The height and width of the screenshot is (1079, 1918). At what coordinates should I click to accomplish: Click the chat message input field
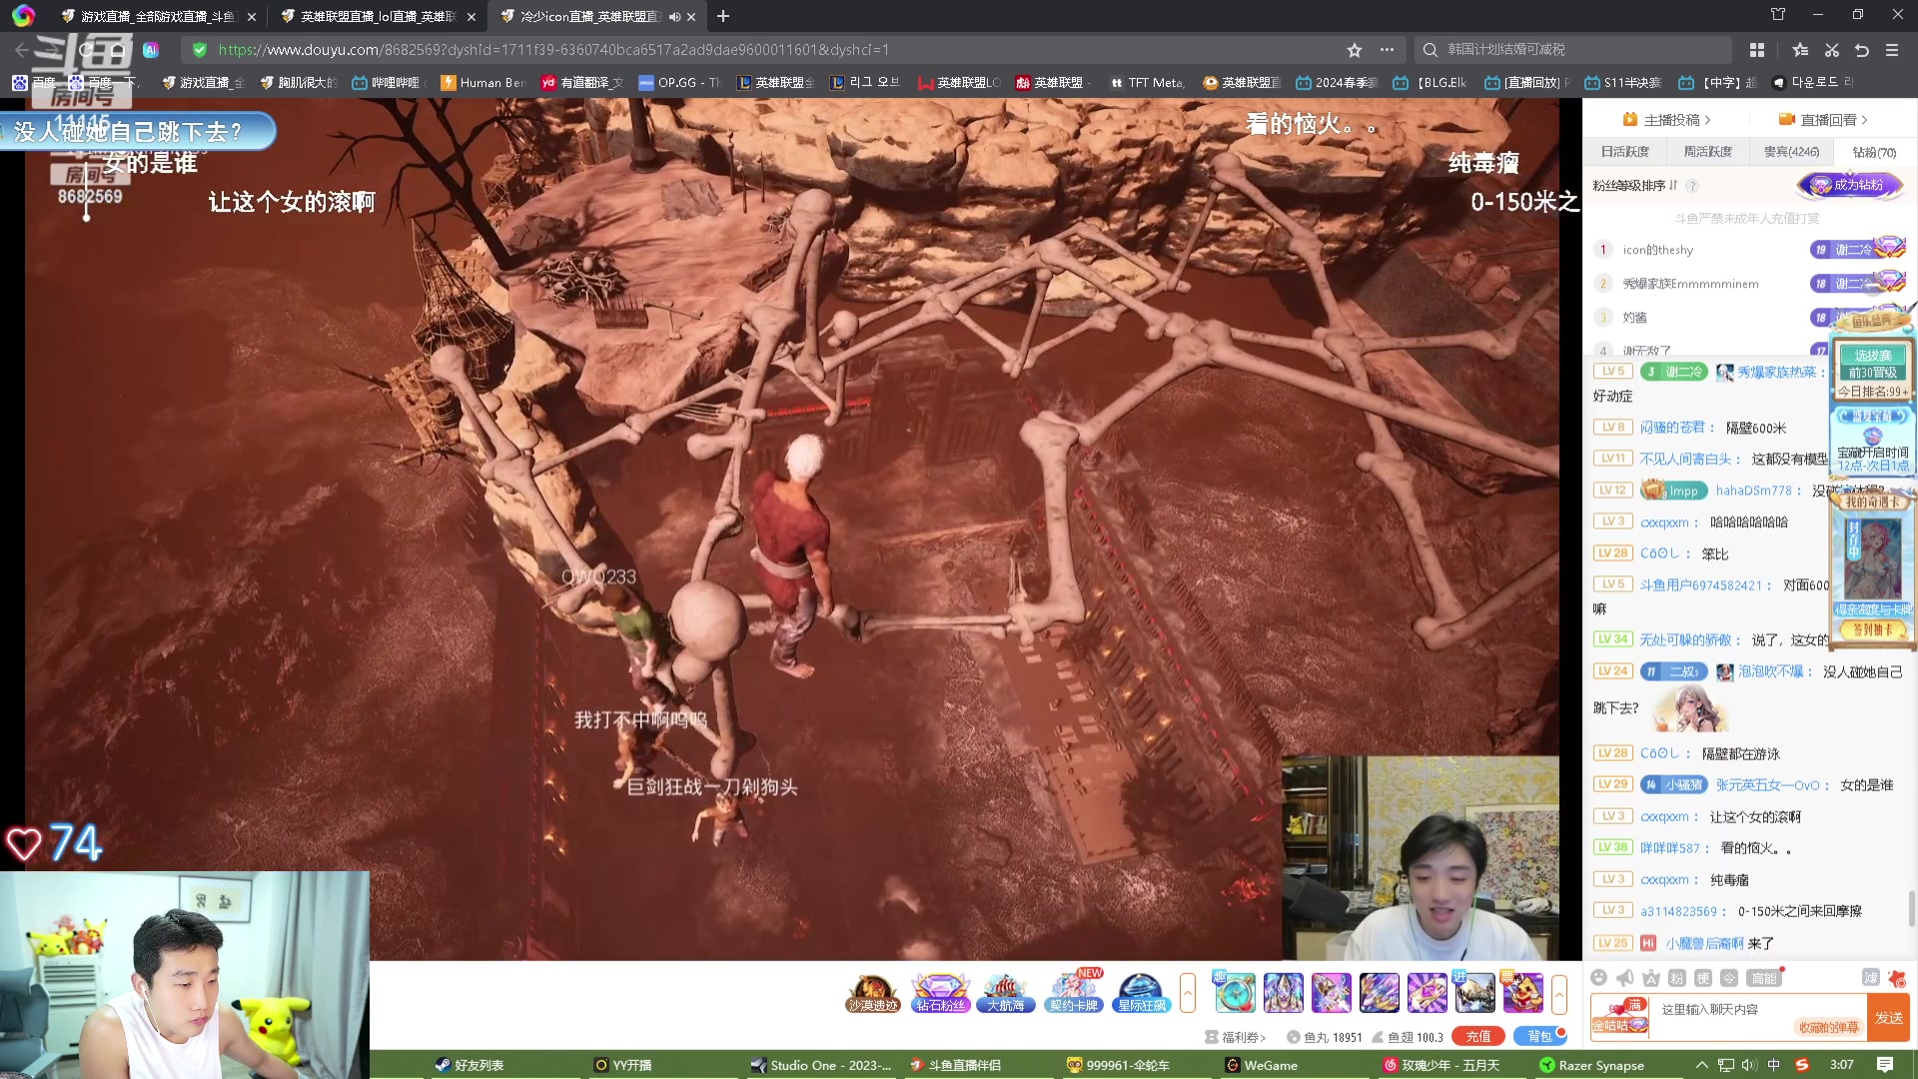pos(1758,1009)
